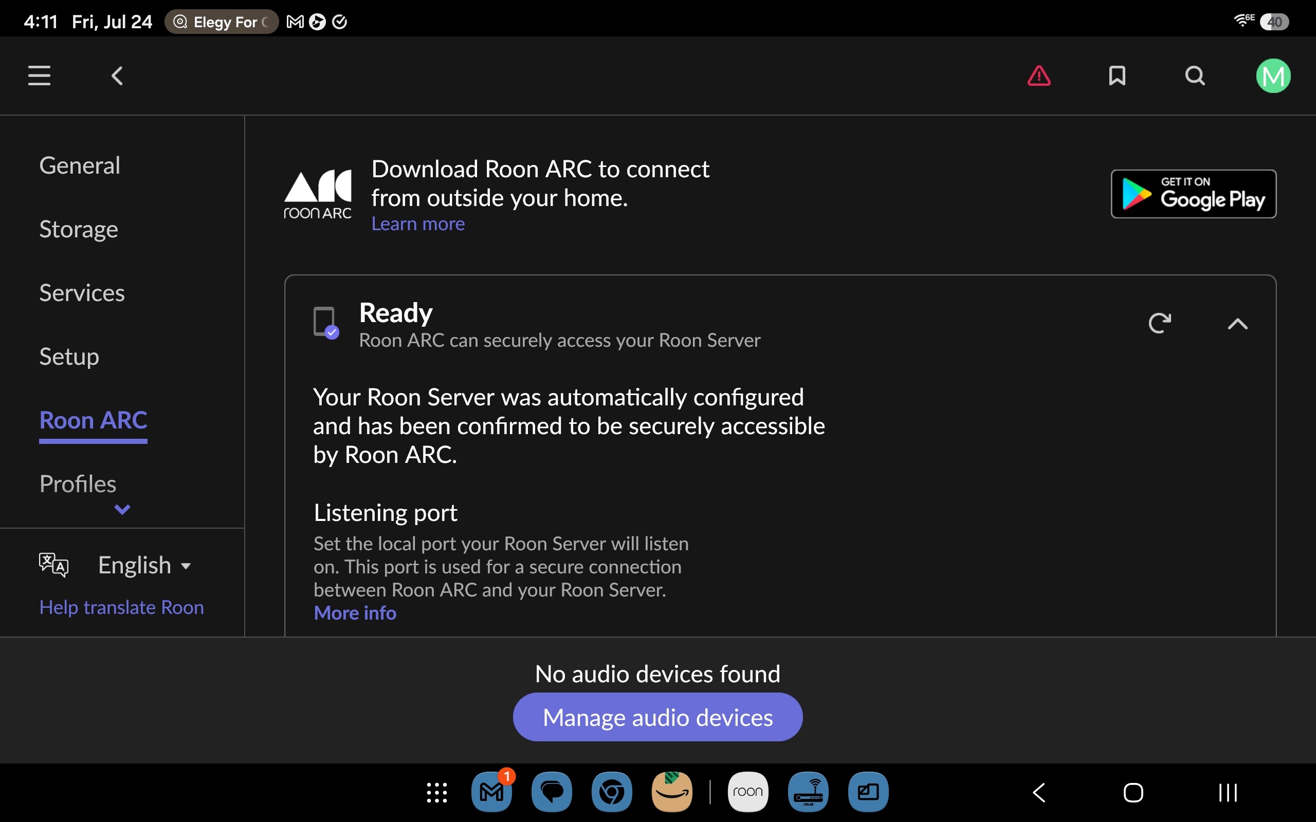Go back using the header arrow
Screen dimensions: 1316x822
117,76
